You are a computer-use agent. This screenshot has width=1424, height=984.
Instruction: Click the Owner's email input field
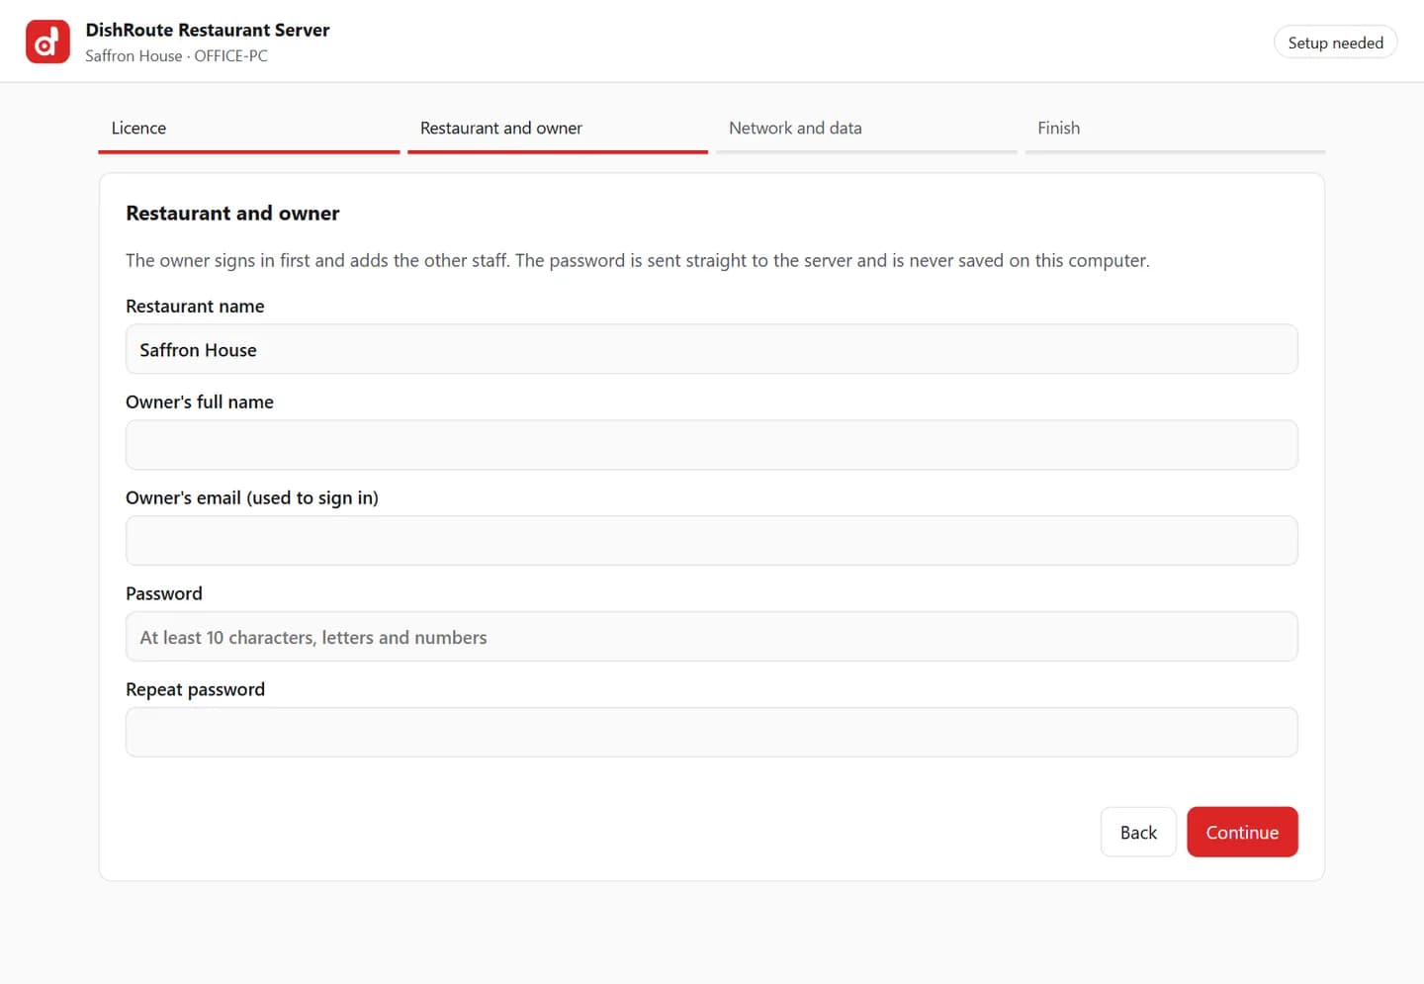point(712,541)
